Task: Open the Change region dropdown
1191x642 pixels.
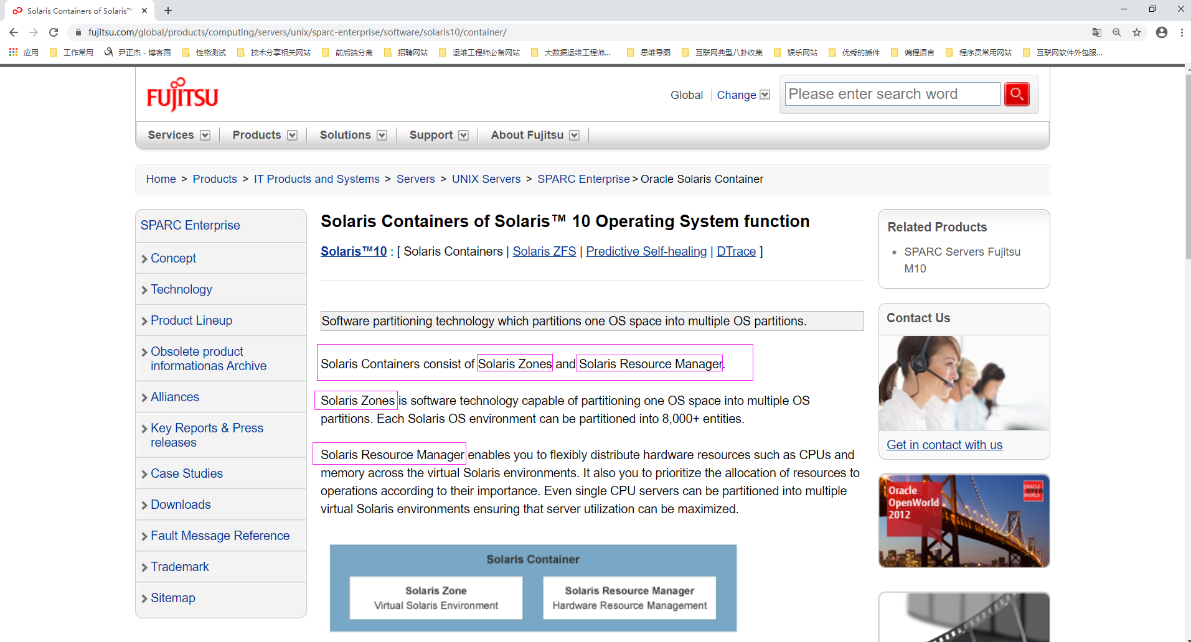Action: [x=743, y=95]
